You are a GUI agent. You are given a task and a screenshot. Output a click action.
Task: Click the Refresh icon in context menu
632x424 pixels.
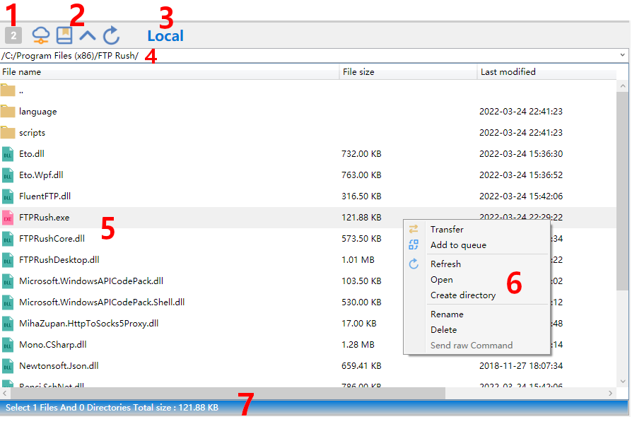tap(414, 264)
